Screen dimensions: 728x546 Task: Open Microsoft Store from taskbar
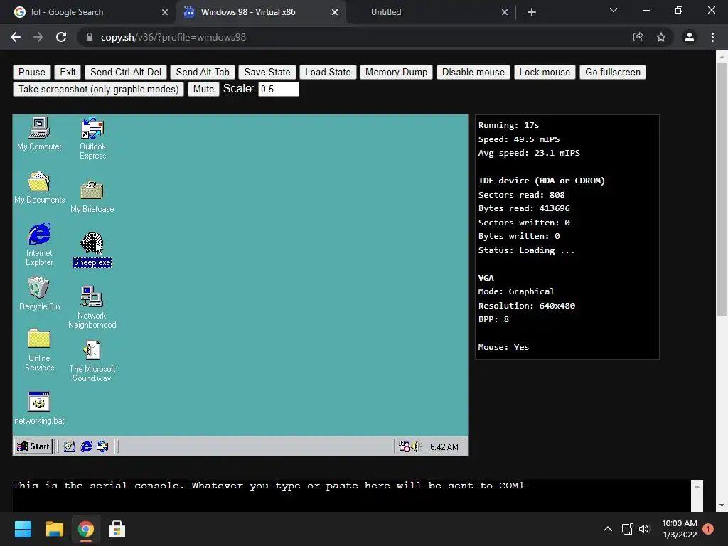click(x=117, y=529)
